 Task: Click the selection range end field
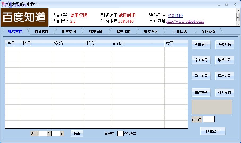56,133
